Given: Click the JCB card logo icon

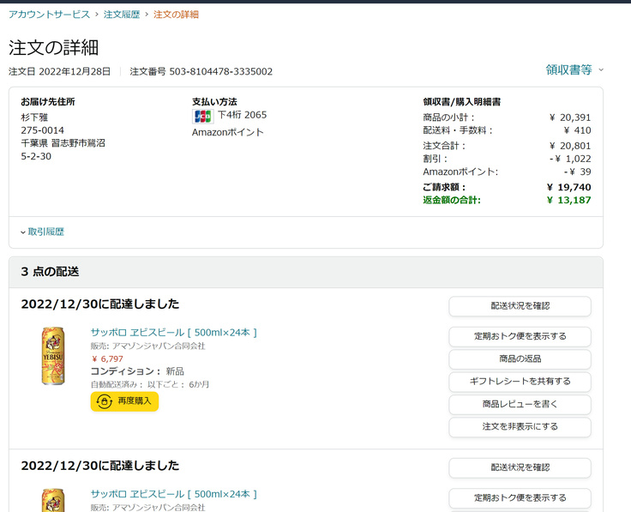Looking at the screenshot, I should (203, 116).
